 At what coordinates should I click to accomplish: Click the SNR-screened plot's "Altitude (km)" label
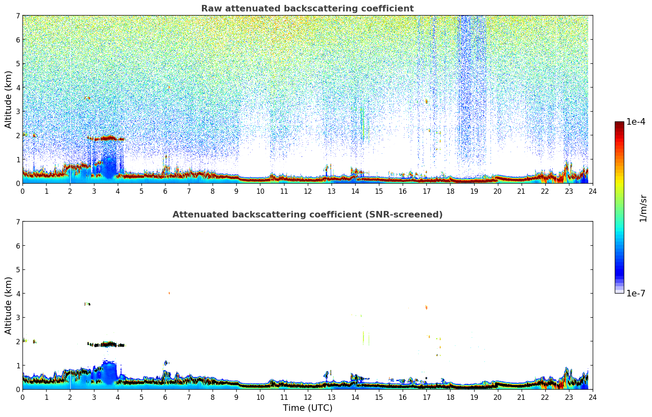[9, 305]
